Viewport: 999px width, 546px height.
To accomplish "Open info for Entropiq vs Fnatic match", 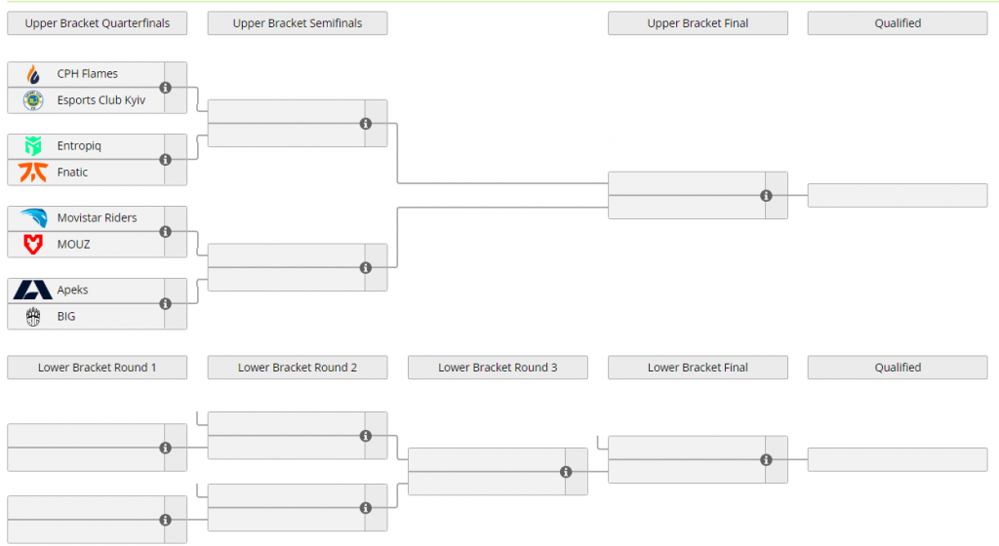I will click(166, 160).
